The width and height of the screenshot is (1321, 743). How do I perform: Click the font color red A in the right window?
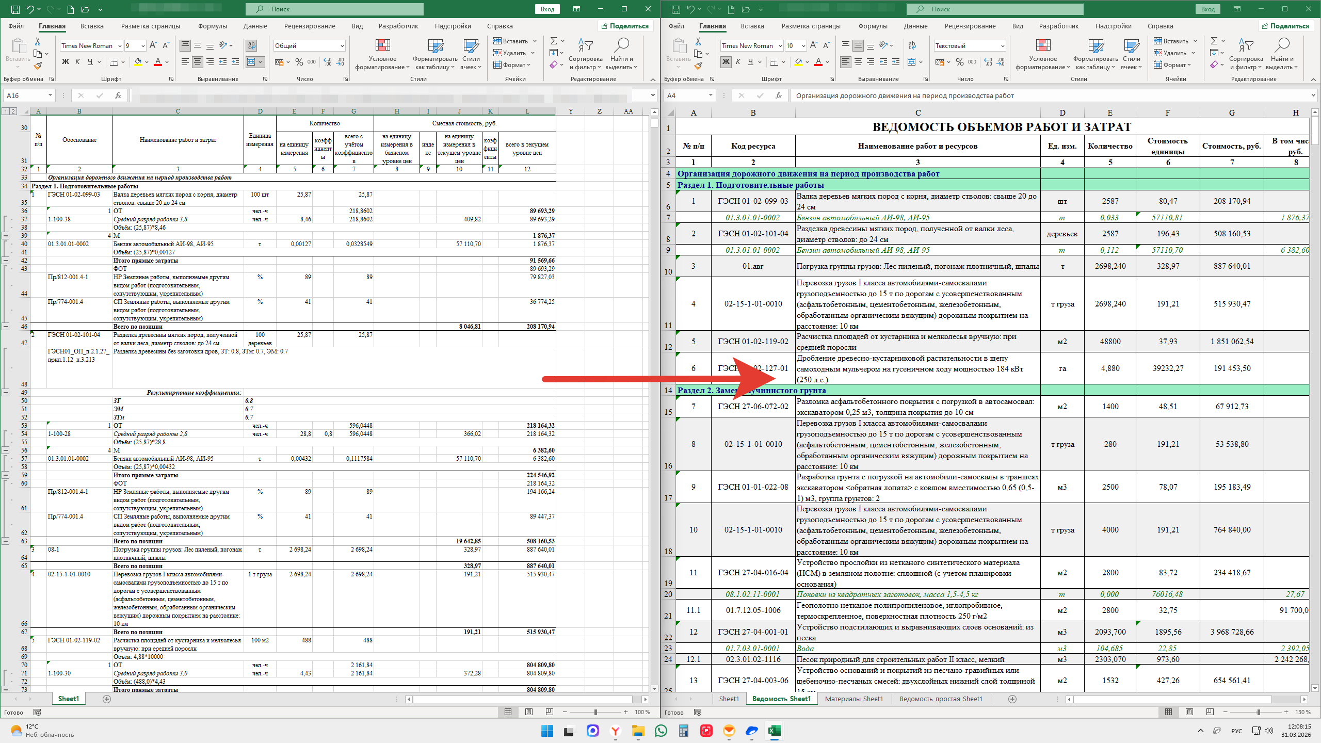[x=818, y=62]
